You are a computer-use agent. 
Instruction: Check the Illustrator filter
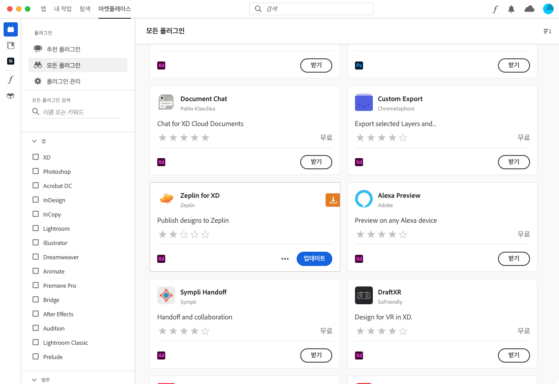[x=36, y=242]
